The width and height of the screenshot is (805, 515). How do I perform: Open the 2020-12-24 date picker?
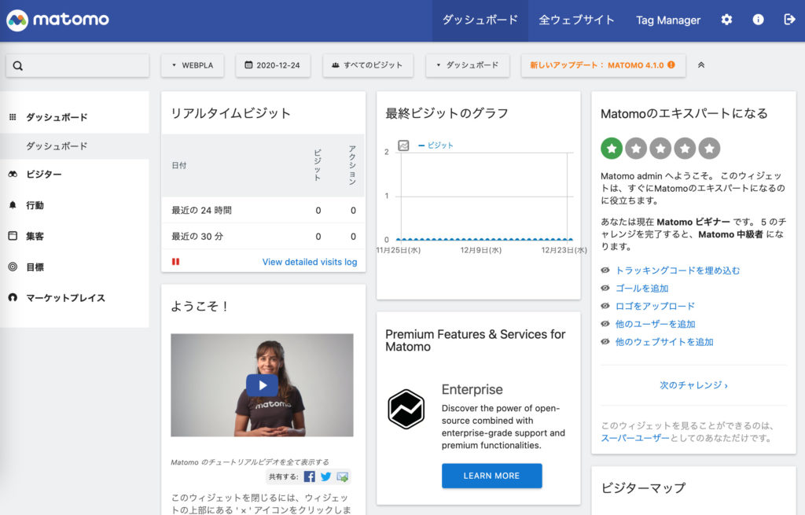click(x=273, y=65)
